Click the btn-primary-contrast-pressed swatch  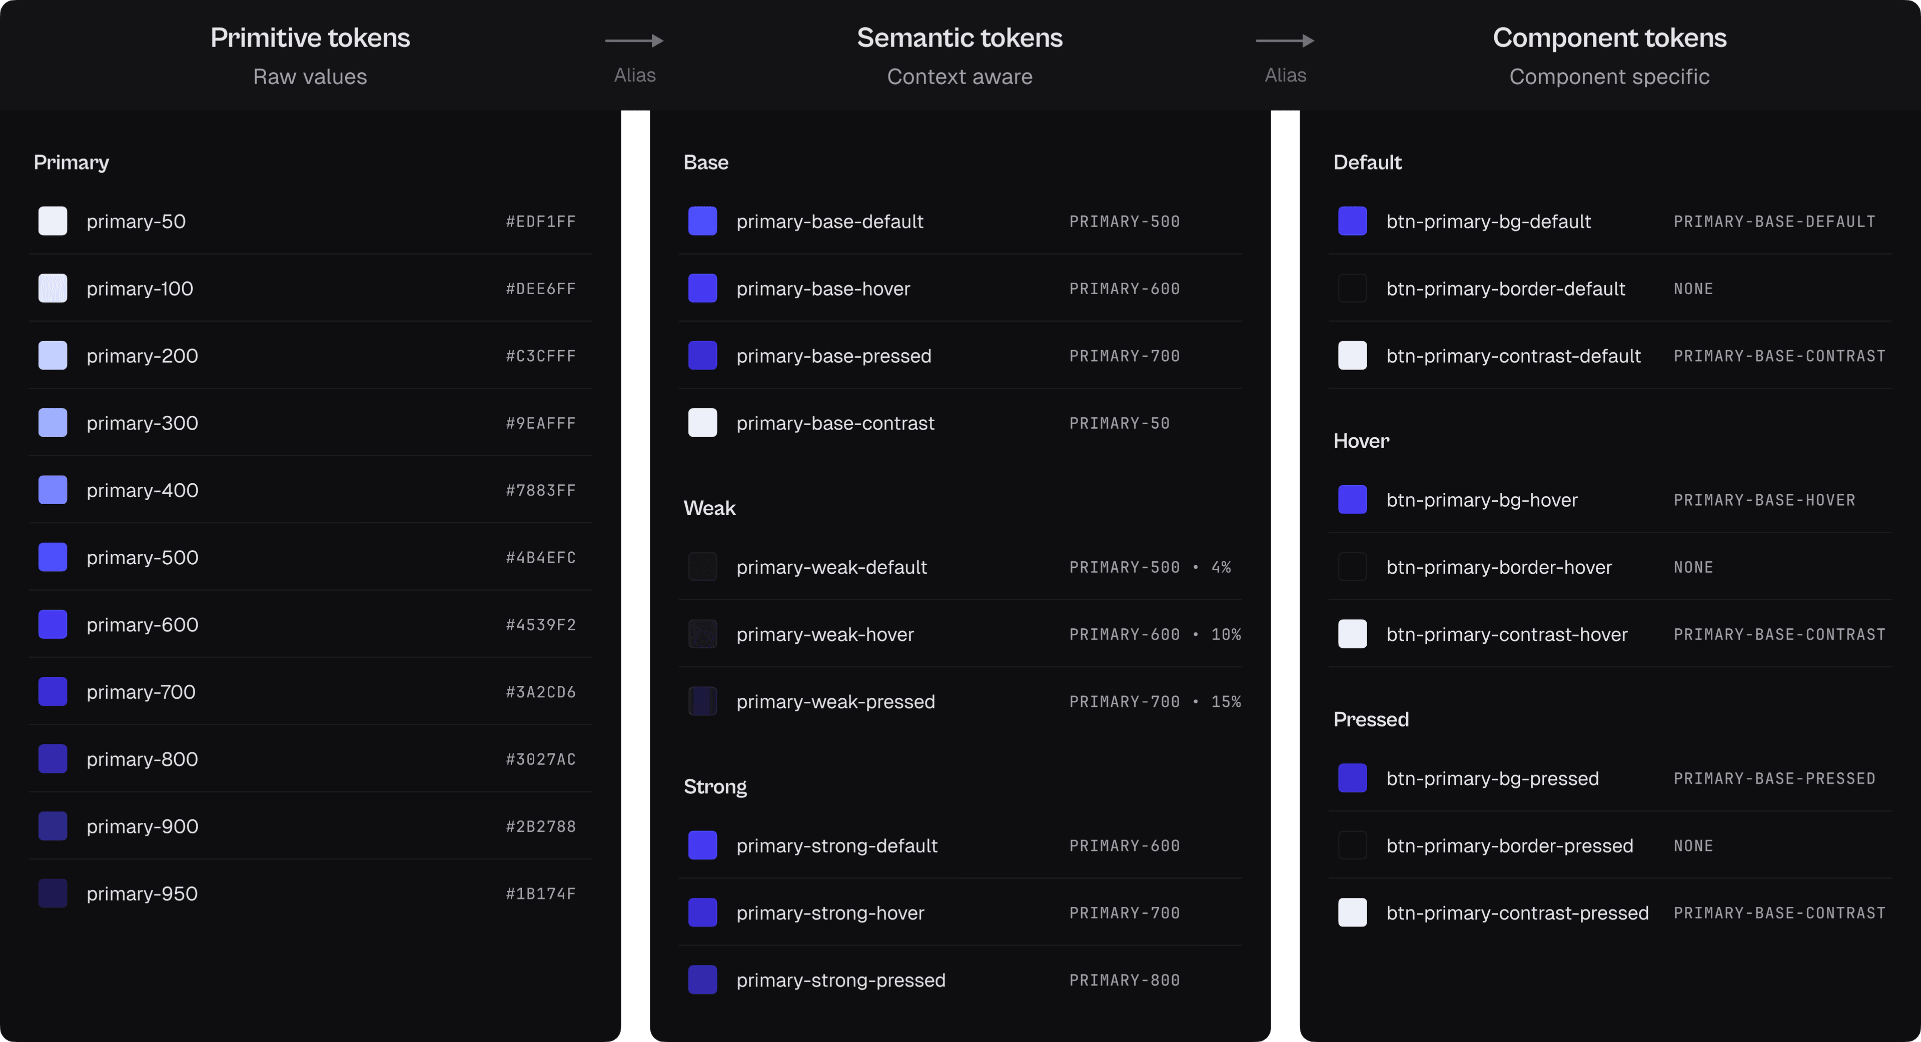click(1353, 913)
